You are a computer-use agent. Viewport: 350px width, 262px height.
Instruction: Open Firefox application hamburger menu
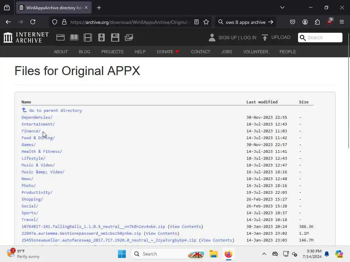point(342,22)
